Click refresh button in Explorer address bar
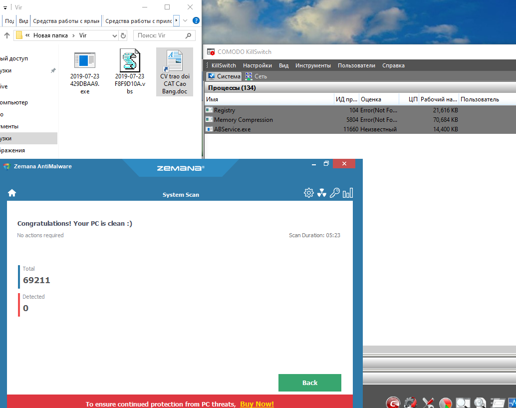Viewport: 516px width, 408px height. 123,35
